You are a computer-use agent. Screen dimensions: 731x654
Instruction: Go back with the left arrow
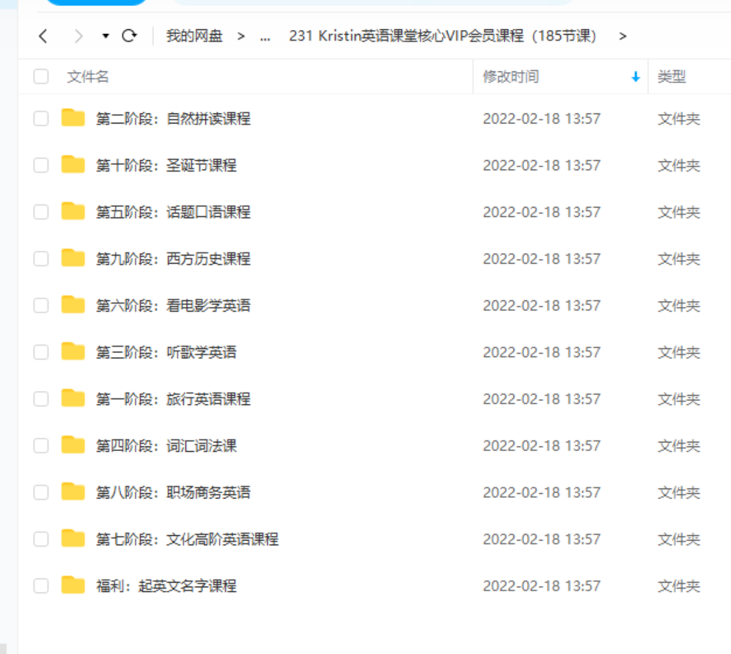[x=43, y=36]
